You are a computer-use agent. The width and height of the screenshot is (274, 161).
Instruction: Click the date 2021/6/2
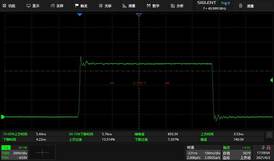point(263,158)
